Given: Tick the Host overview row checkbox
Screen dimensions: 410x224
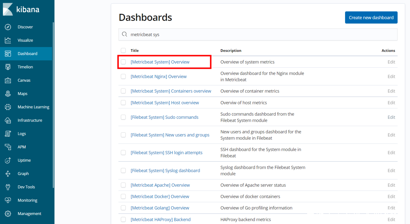Looking at the screenshot, I should coord(123,102).
